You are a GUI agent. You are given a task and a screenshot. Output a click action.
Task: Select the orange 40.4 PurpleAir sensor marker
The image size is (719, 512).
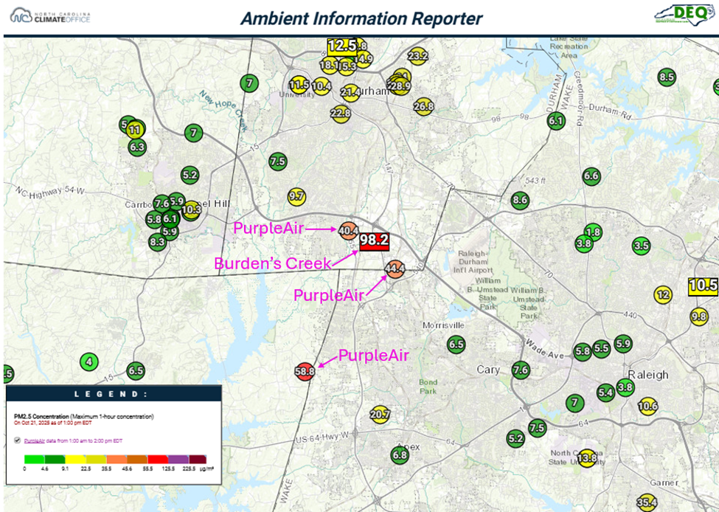coord(349,231)
